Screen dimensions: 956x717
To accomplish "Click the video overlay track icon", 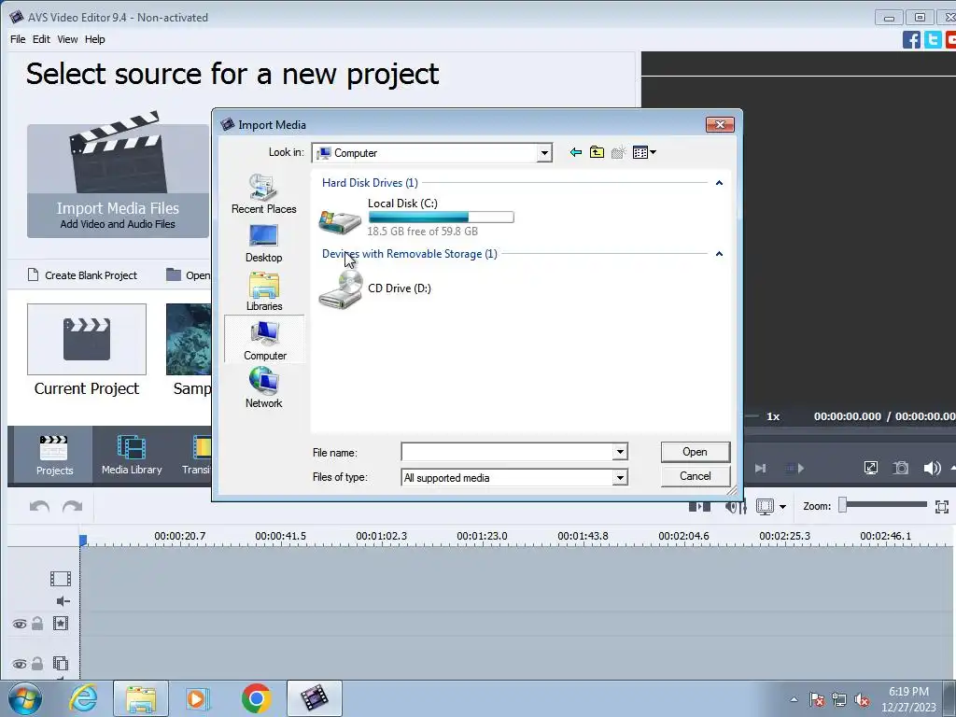I will (61, 663).
